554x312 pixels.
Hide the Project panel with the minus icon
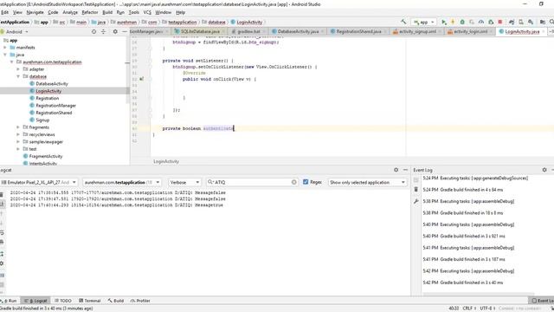[125, 31]
